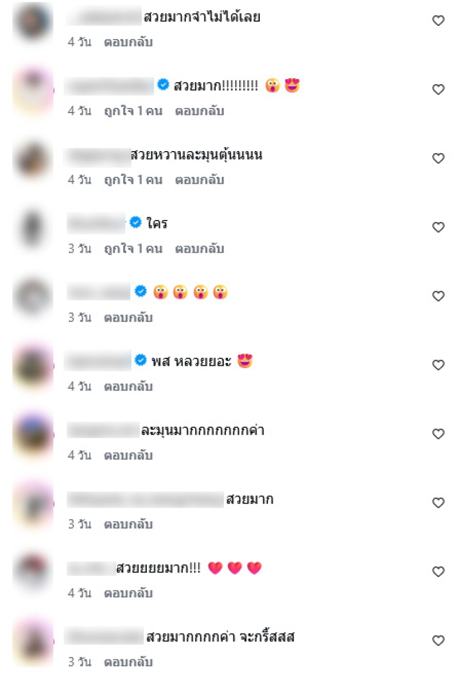Viewport: 459px width, 692px height.
Task: Open avatar of the 'ใคร' commenter
Action: [x=33, y=229]
